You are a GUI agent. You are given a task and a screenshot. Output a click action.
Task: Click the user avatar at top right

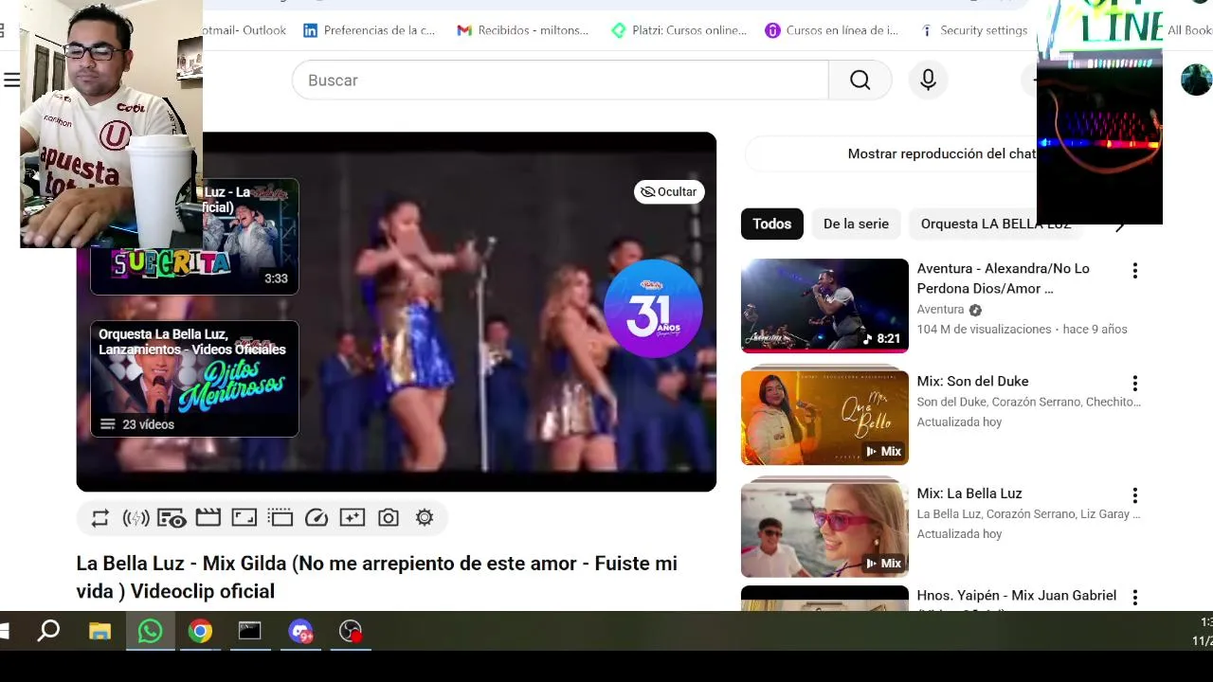[1196, 81]
